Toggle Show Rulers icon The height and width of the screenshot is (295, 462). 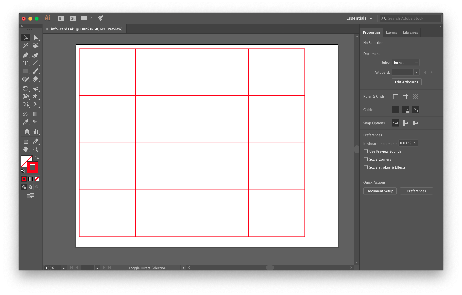point(396,96)
